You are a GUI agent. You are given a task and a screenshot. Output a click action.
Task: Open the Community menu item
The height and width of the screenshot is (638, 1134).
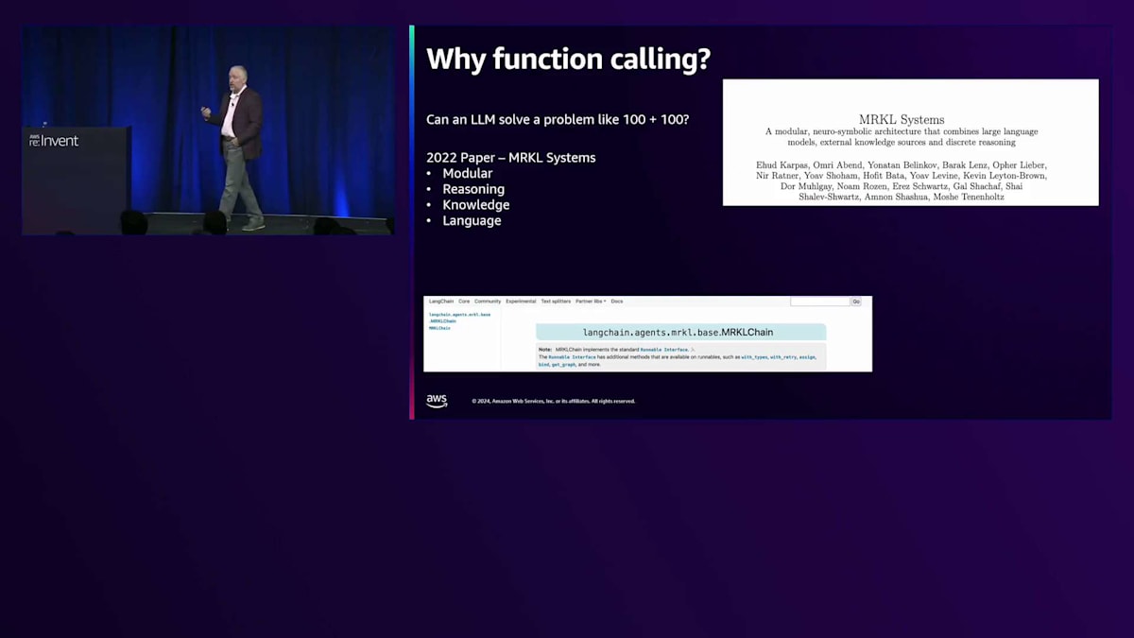(x=488, y=302)
